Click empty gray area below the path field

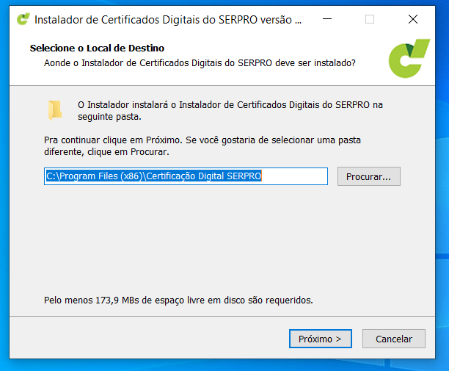[220, 235]
